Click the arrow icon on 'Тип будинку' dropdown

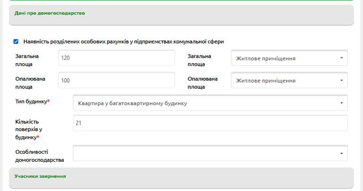[x=341, y=103]
